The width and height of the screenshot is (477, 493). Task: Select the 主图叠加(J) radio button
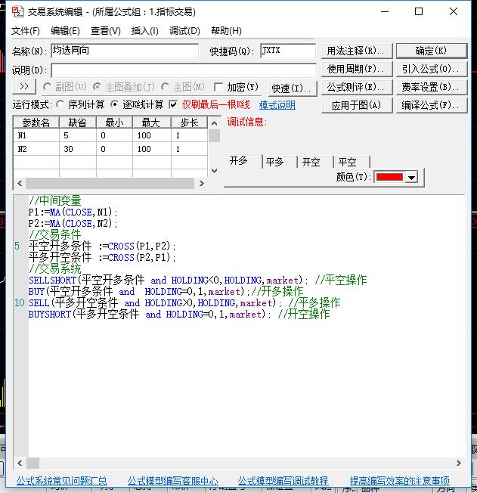tap(98, 87)
